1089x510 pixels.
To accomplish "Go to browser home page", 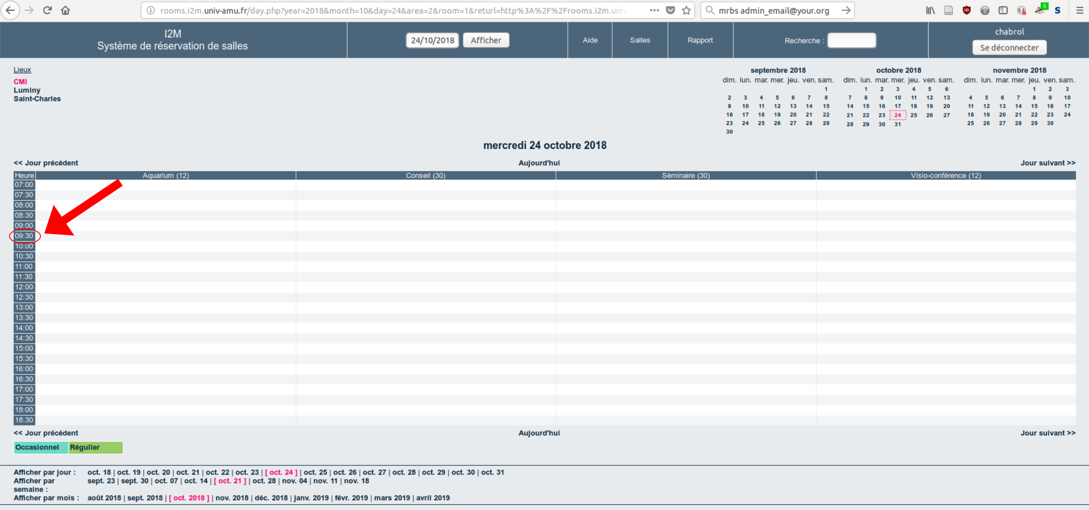I will [x=65, y=10].
